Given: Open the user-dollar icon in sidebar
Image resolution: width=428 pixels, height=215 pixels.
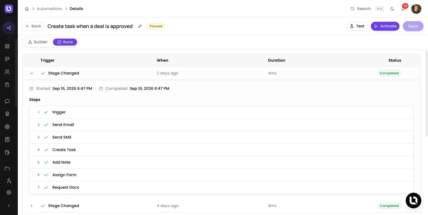Looking at the screenshot, I should pos(9,181).
